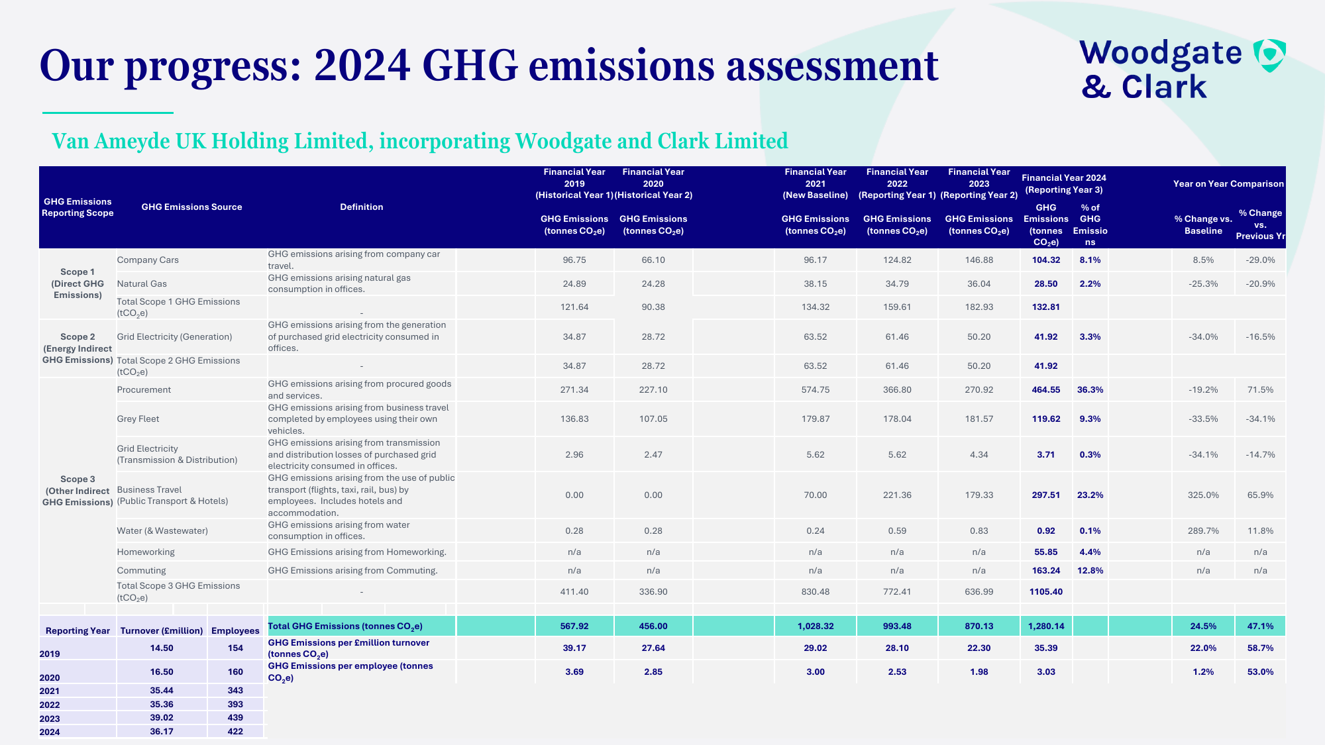Select the 2024 turnover value 36.17
The width and height of the screenshot is (1325, 745).
click(162, 732)
